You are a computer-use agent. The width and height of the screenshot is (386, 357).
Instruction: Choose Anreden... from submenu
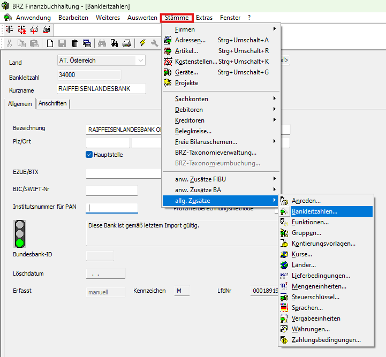coord(327,201)
